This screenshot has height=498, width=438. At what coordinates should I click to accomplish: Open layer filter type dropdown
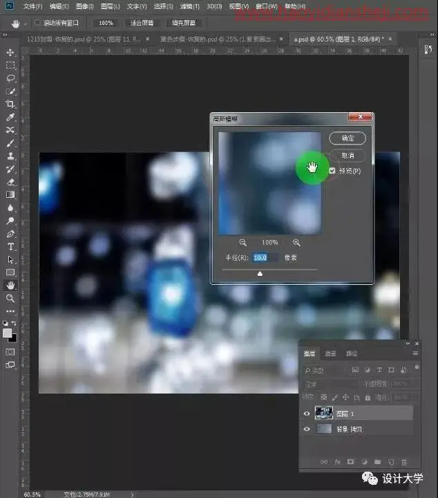tap(323, 370)
